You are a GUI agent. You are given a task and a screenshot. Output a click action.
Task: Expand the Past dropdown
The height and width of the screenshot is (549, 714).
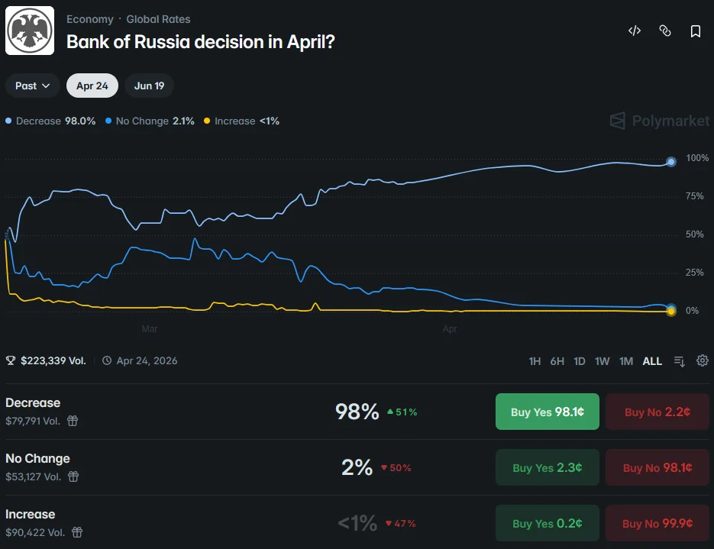click(33, 86)
